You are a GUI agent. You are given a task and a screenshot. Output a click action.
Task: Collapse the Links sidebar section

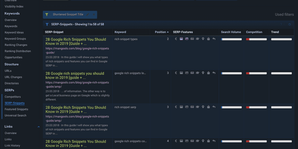39,127
